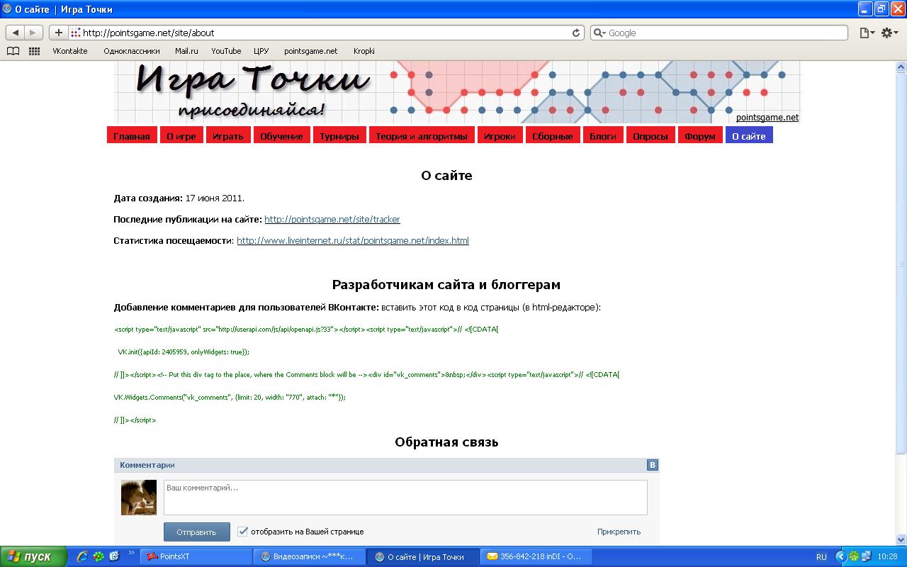Open the Главная menu tab
The width and height of the screenshot is (907, 567).
(132, 136)
